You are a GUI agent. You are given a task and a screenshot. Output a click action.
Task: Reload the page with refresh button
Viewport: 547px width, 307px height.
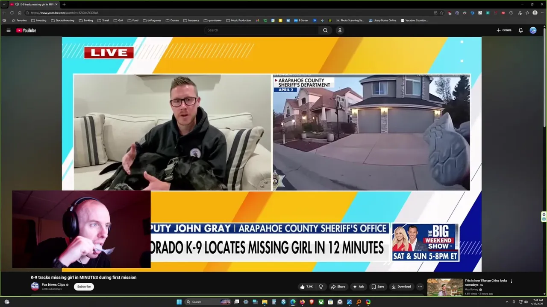click(12, 13)
